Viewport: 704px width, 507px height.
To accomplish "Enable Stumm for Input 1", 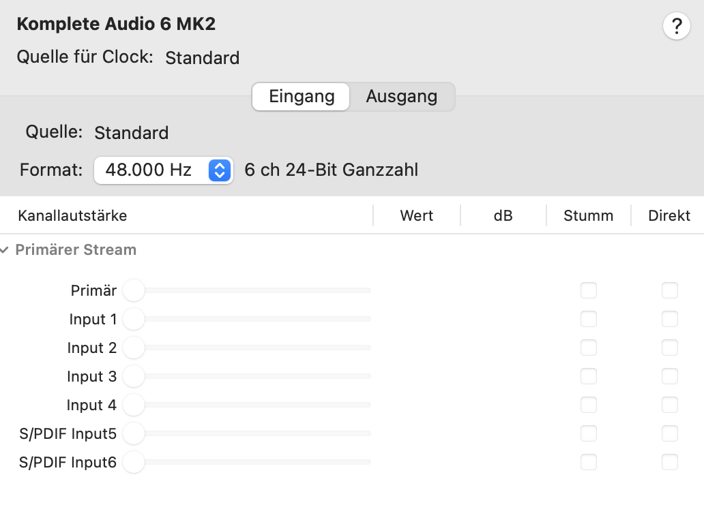I will [x=588, y=319].
